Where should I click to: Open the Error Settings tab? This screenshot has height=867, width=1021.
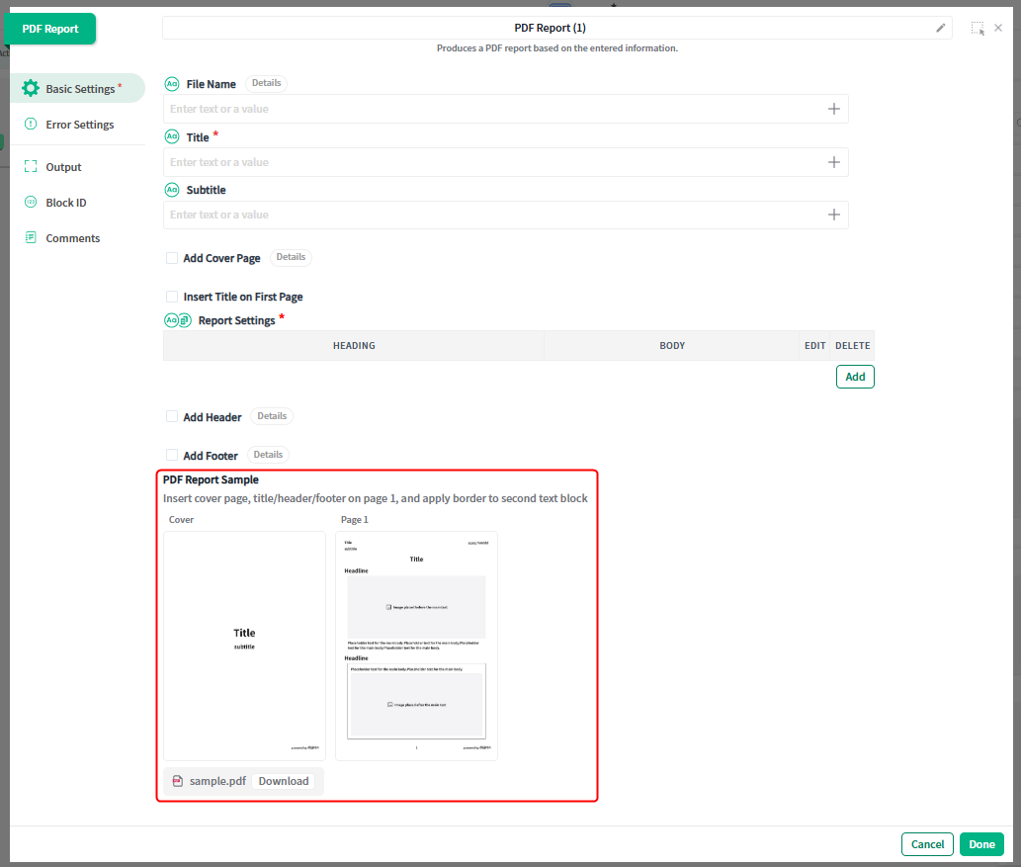point(79,125)
